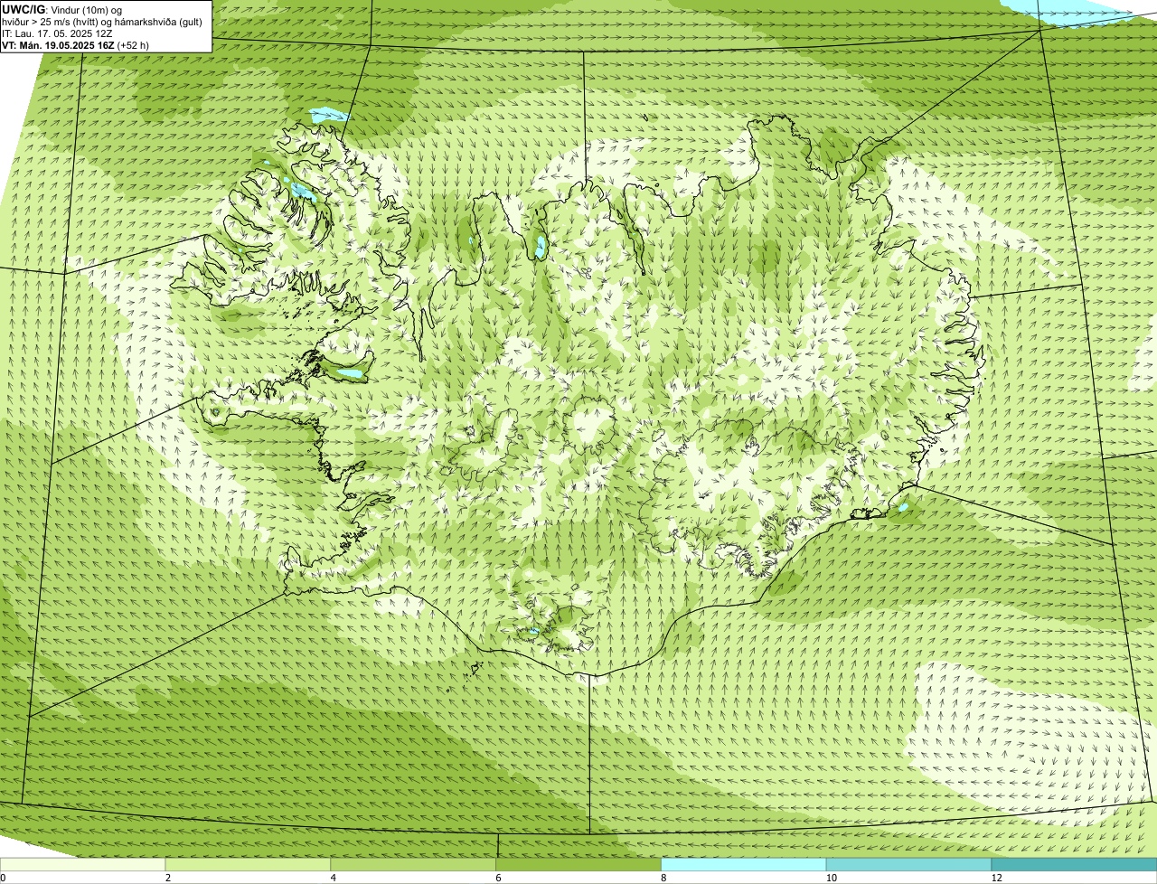Click the 4–6 m/s green legend swatch
Image resolution: width=1157 pixels, height=884 pixels.
tap(414, 864)
